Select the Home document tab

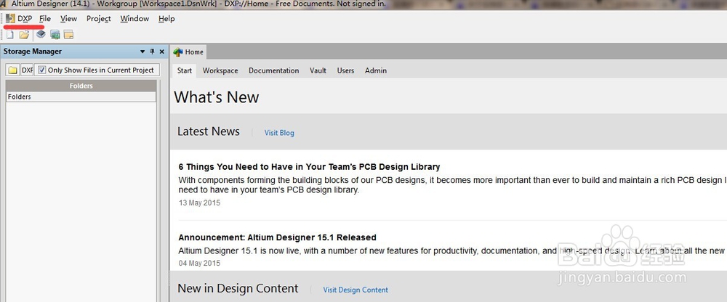189,52
